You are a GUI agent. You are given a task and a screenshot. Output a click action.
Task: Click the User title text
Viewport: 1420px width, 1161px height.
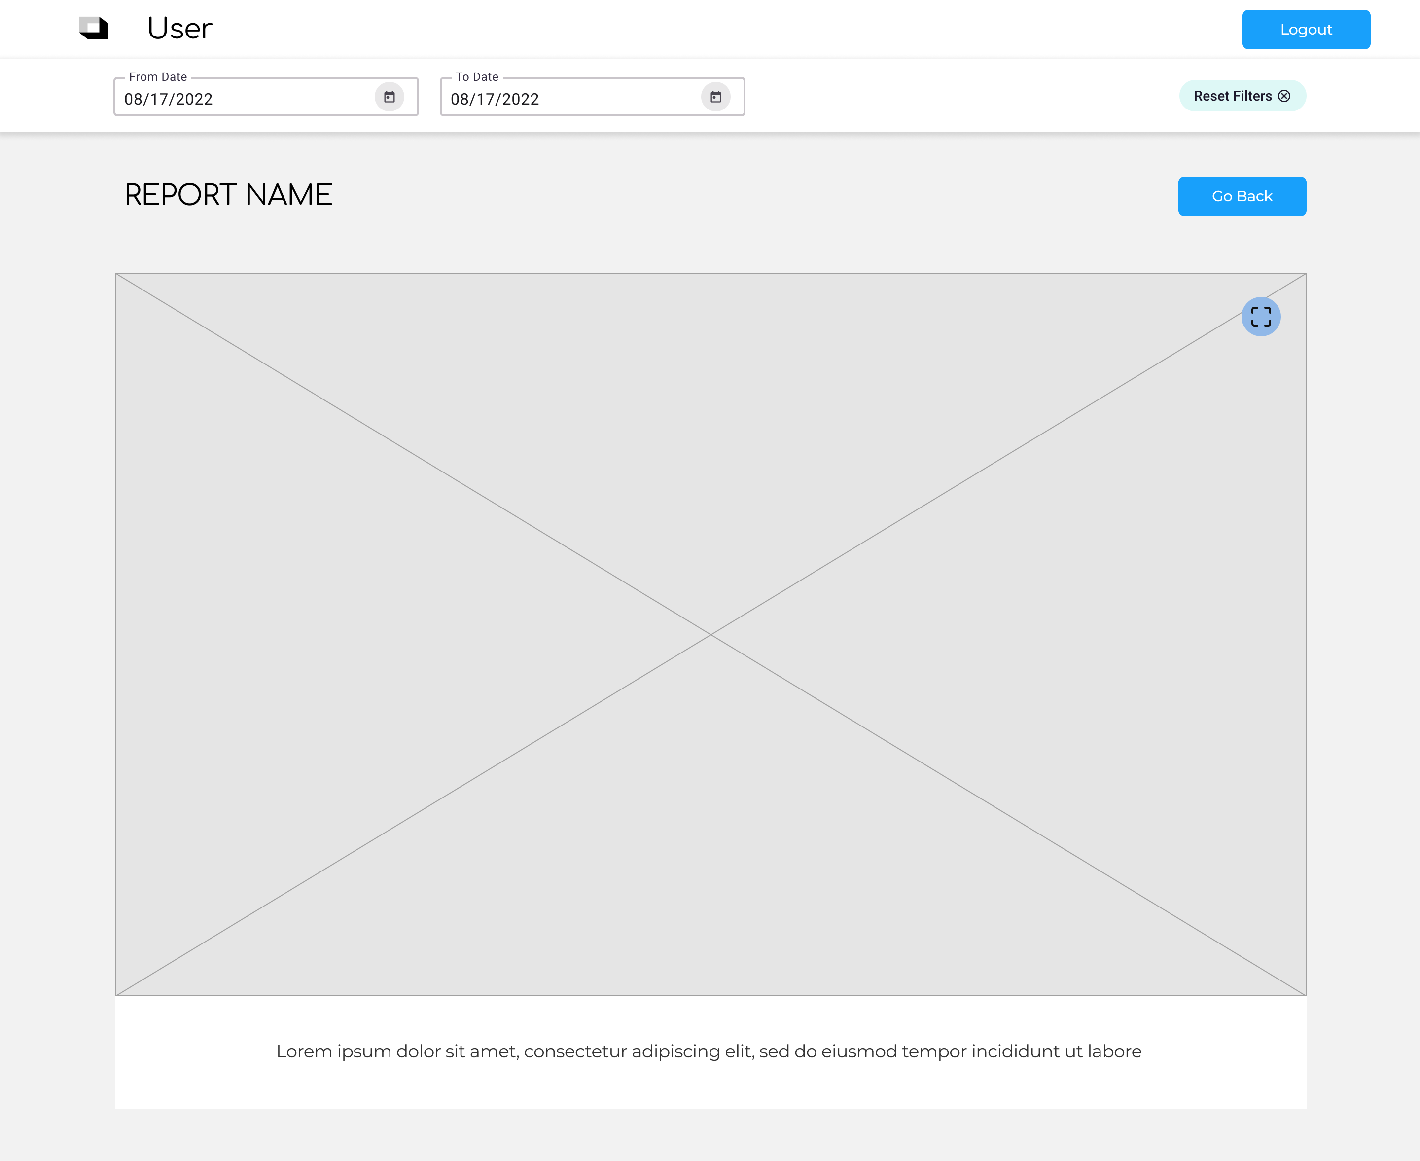pos(180,29)
